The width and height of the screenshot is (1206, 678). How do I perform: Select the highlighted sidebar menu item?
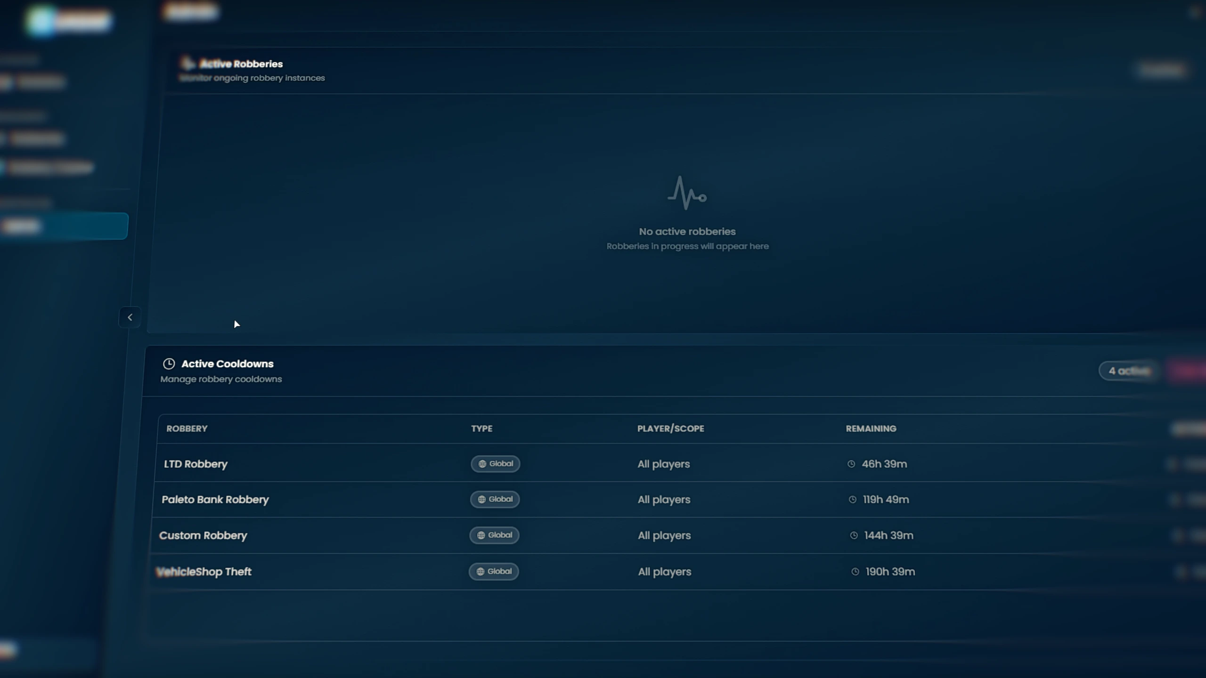[x=64, y=226]
